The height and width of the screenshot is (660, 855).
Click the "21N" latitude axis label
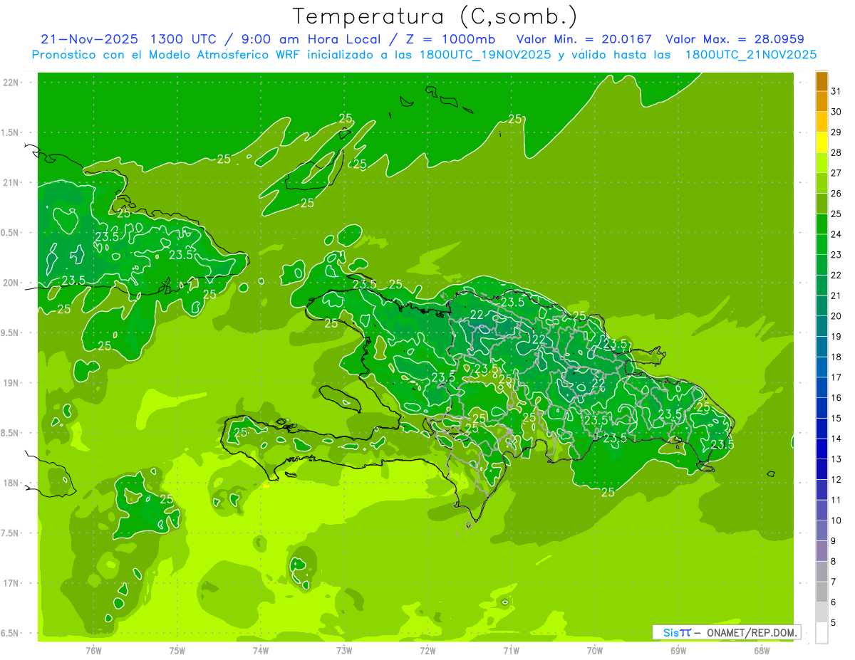click(x=11, y=182)
